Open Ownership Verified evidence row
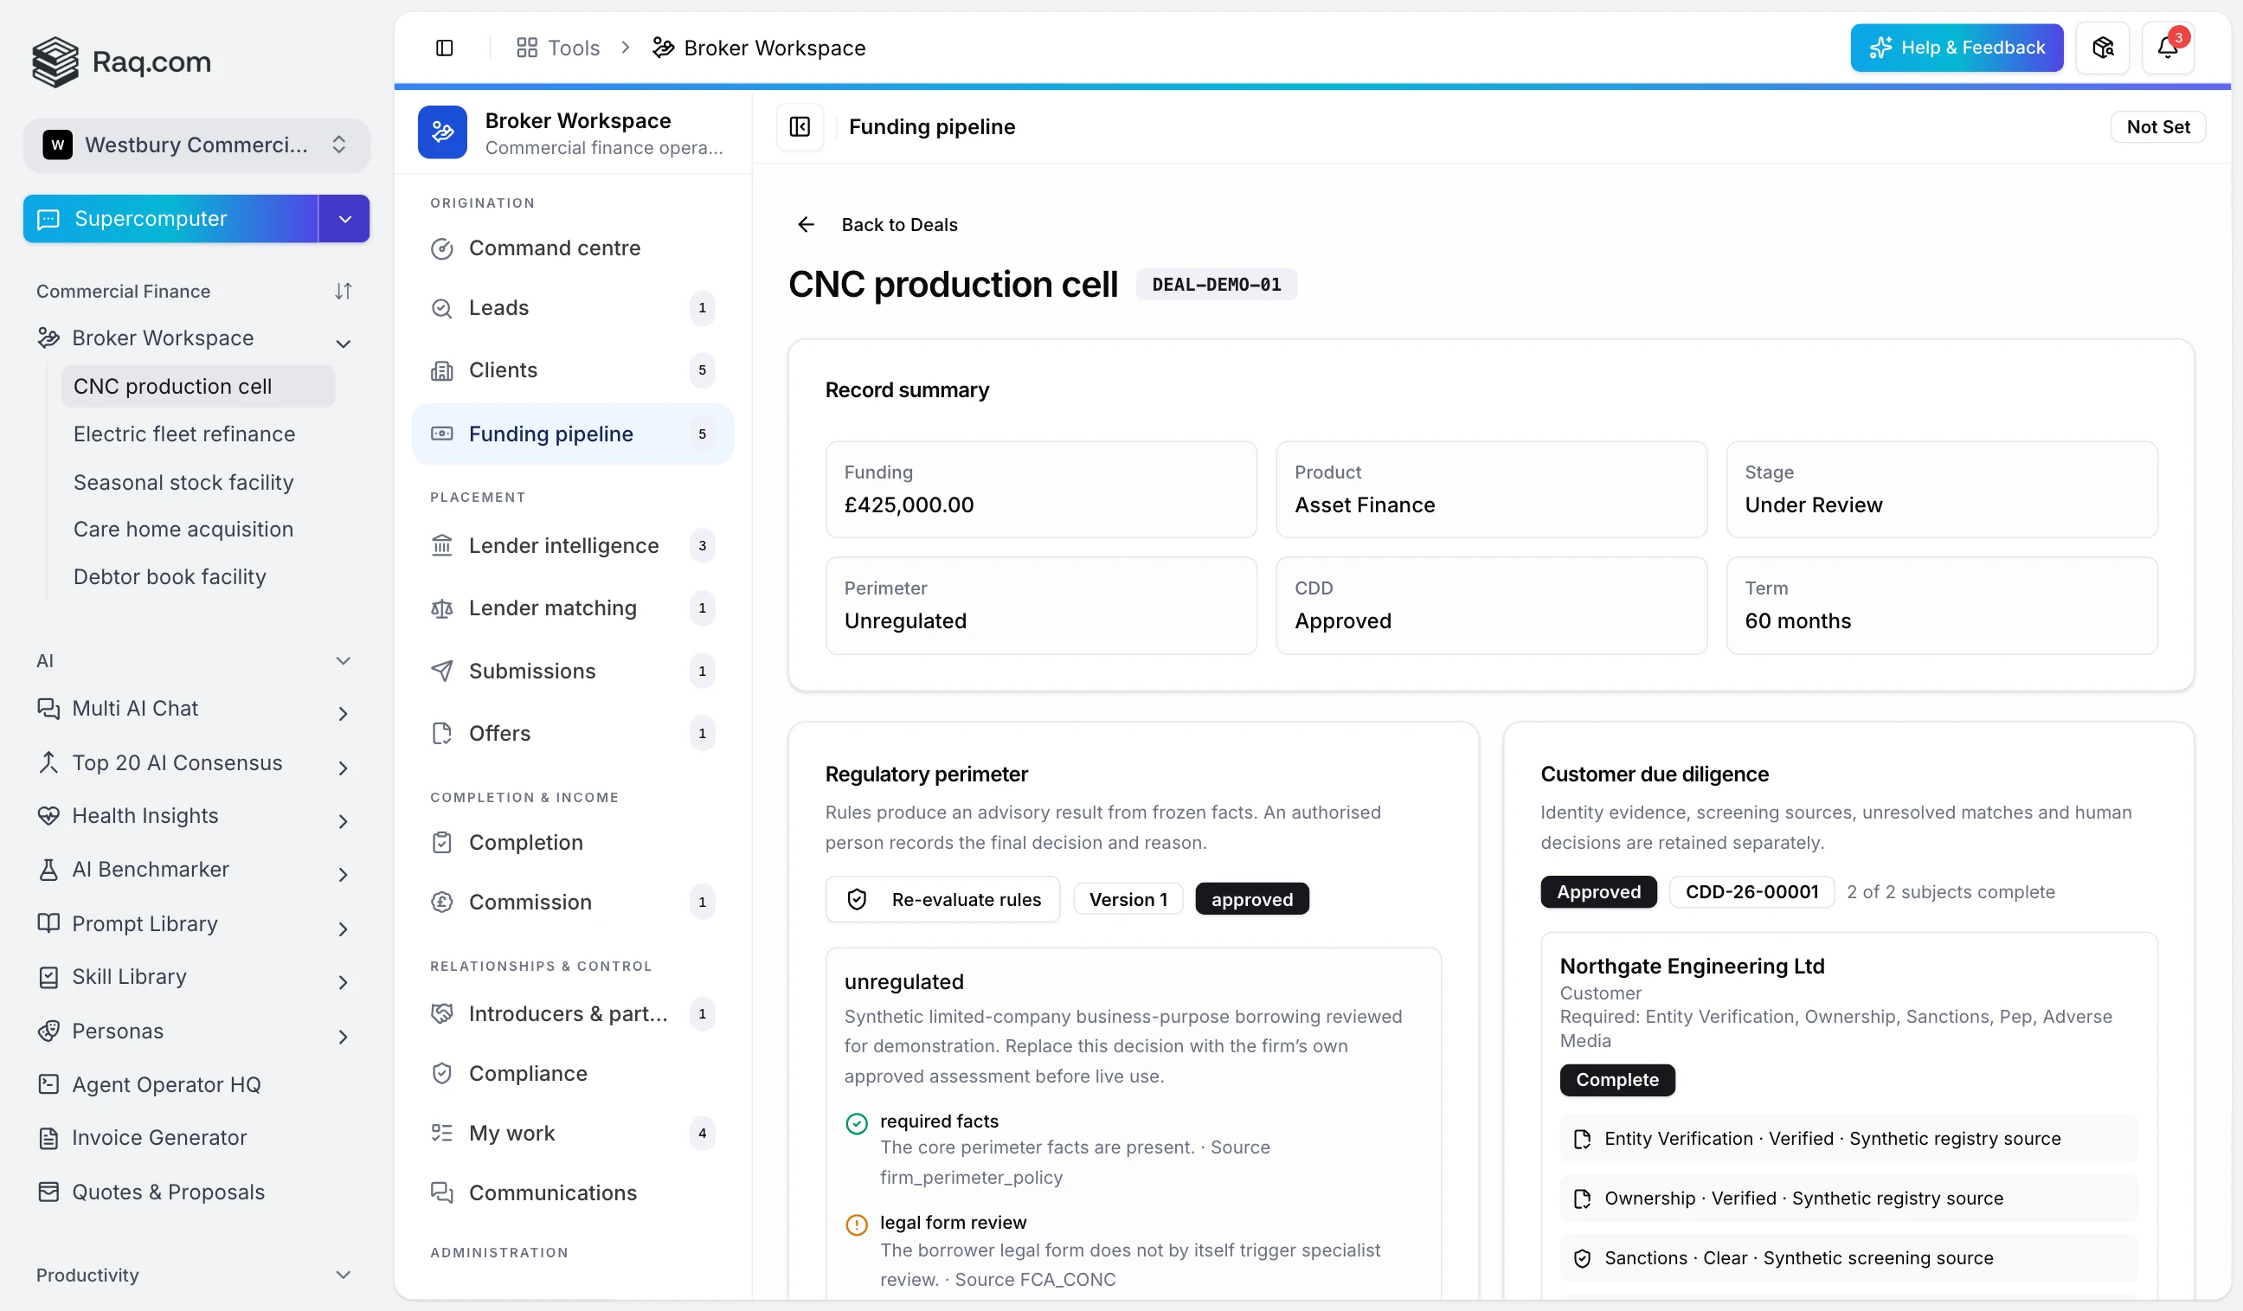The image size is (2243, 1311). pyautogui.click(x=1848, y=1198)
